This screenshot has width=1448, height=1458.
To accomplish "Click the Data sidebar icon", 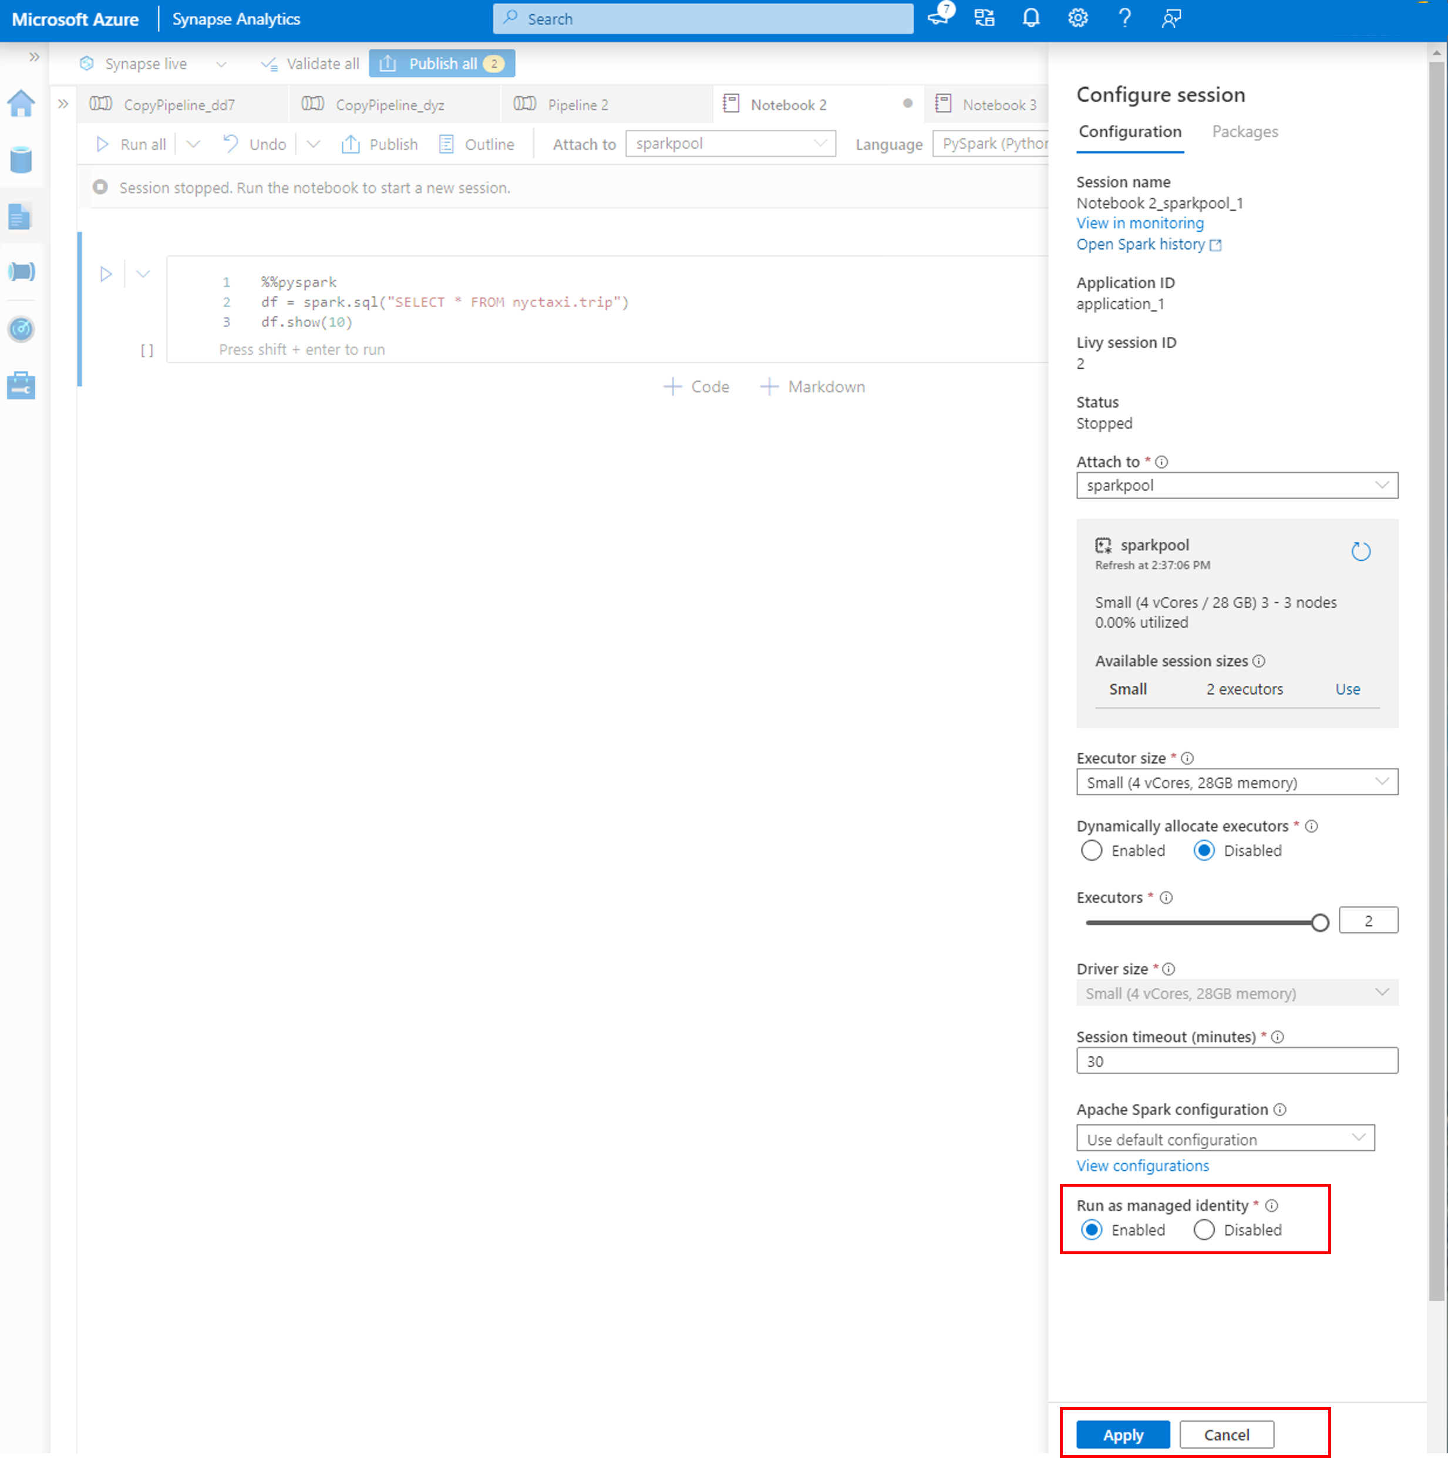I will click(24, 158).
